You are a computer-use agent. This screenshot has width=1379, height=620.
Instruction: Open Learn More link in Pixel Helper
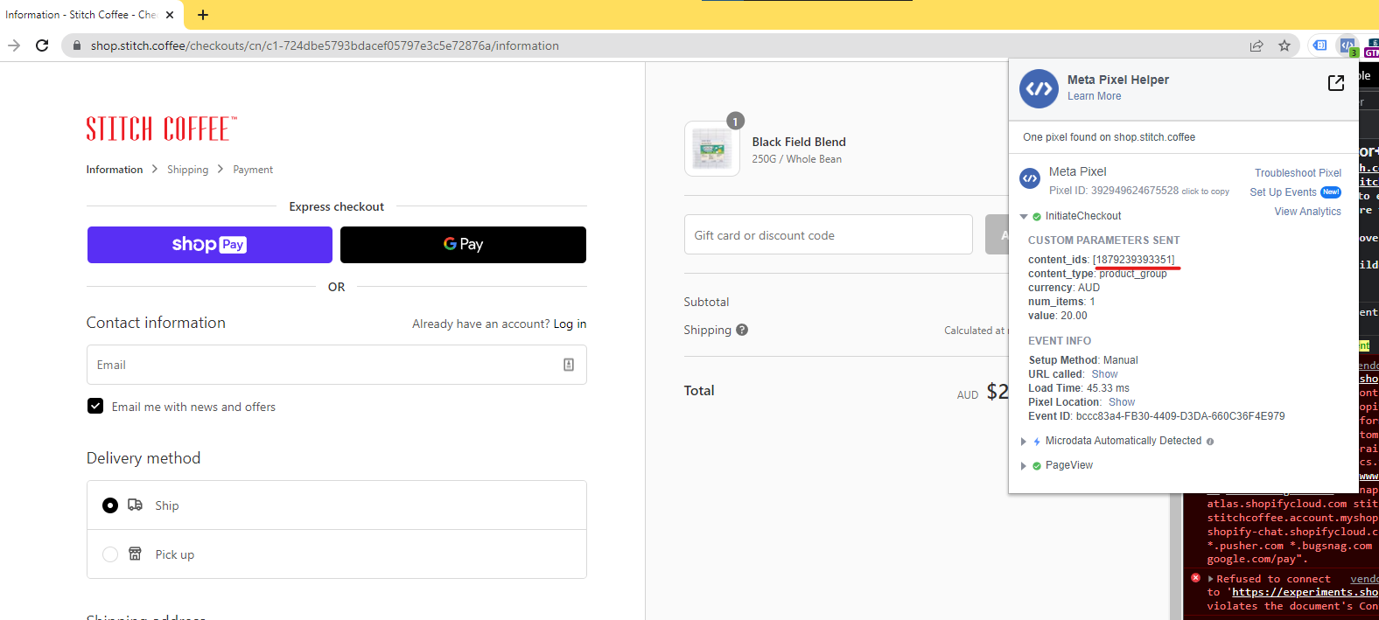pos(1094,96)
